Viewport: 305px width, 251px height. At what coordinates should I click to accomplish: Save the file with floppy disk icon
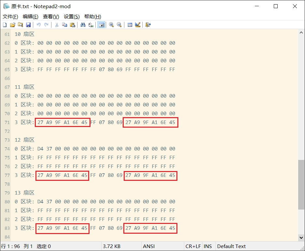28,25
